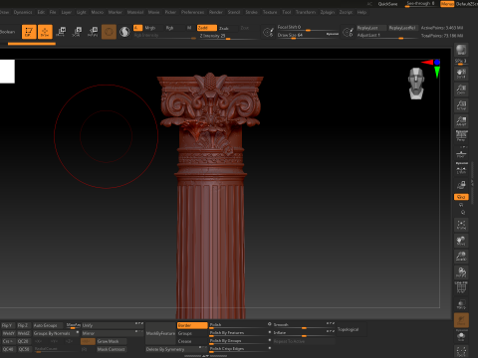478x358 pixels.
Task: Open the Preferences menu
Action: [x=192, y=12]
